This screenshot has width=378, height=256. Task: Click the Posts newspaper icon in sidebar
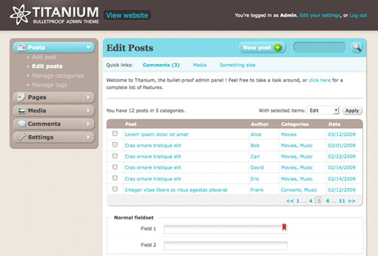[x=22, y=47]
